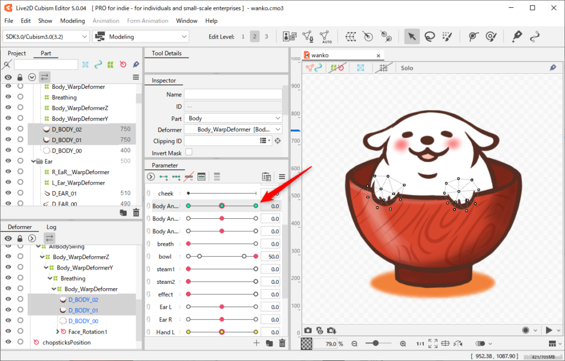565x361 pixels.
Task: Click the automatic mesh generator AUTO icon
Action: coord(326,36)
